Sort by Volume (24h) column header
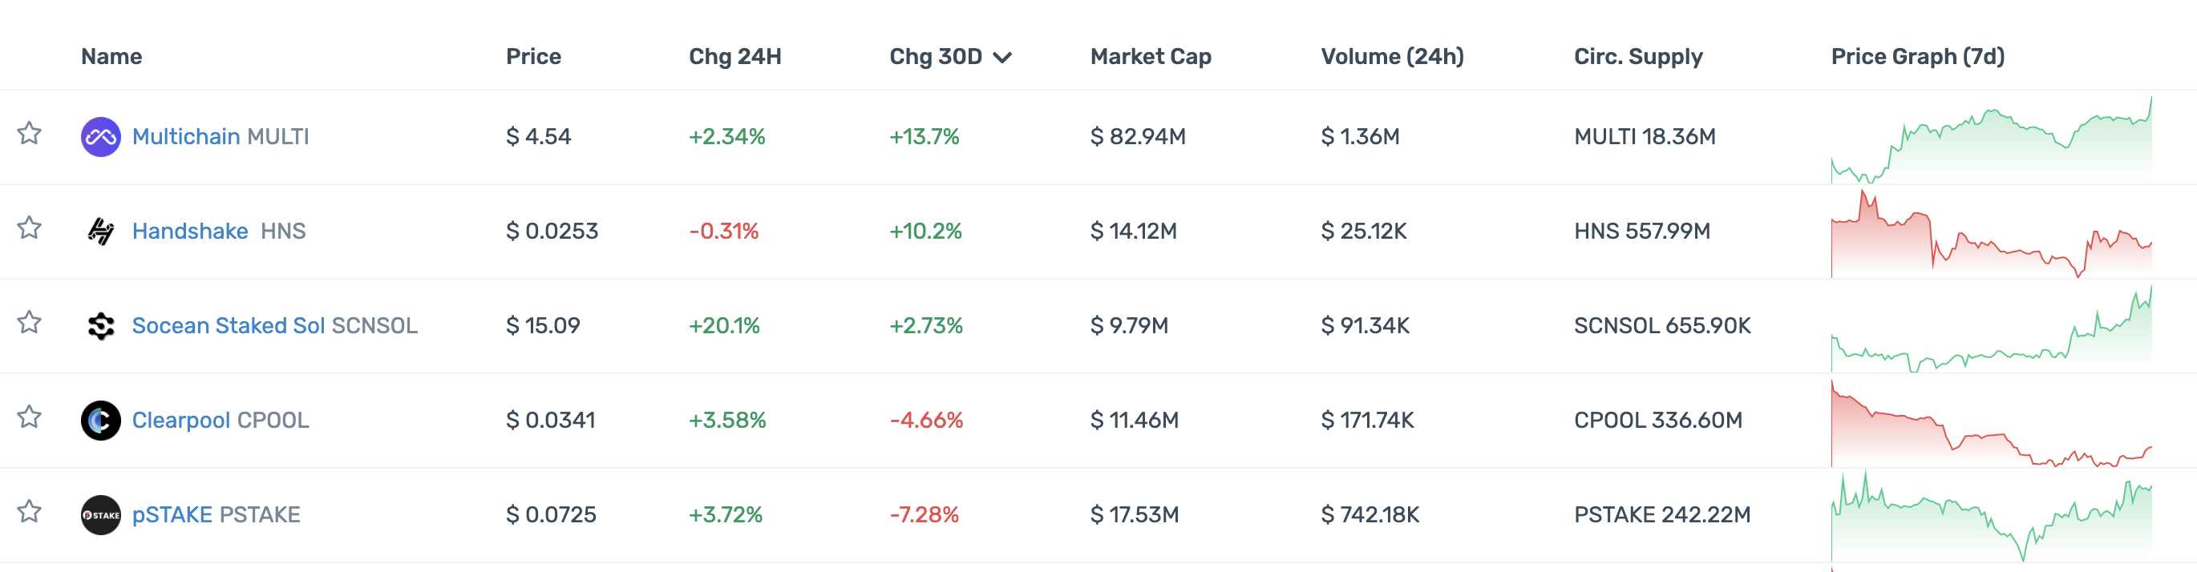 [x=1391, y=56]
